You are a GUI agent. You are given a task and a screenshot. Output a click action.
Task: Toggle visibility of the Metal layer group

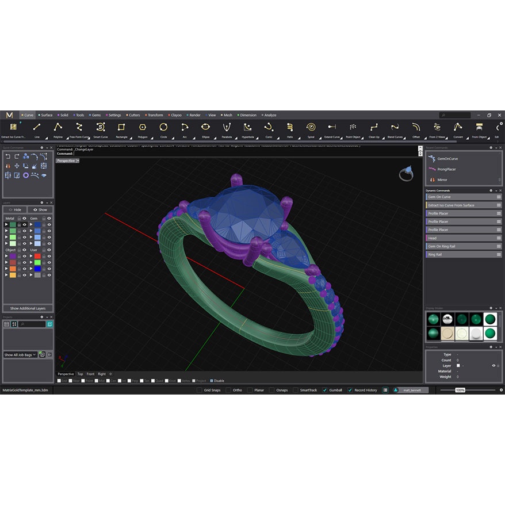pyautogui.click(x=25, y=219)
